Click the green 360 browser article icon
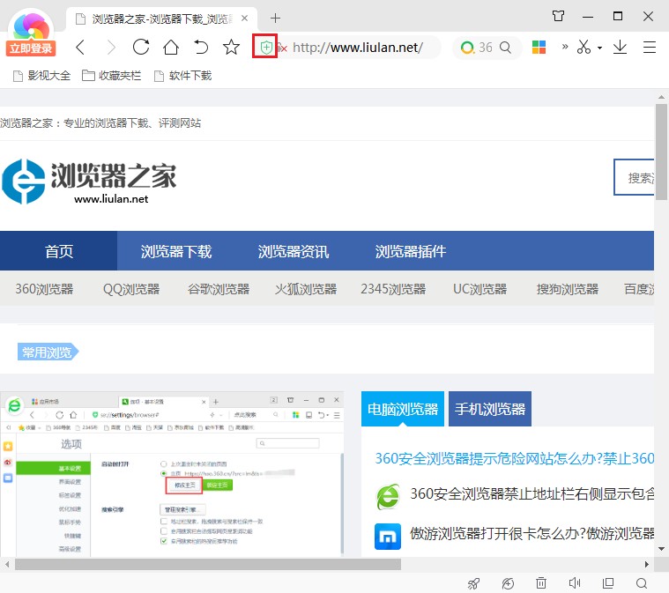The width and height of the screenshot is (669, 593). 388,497
